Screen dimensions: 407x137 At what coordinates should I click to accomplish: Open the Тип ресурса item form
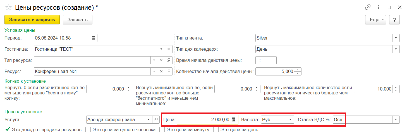point(168,60)
